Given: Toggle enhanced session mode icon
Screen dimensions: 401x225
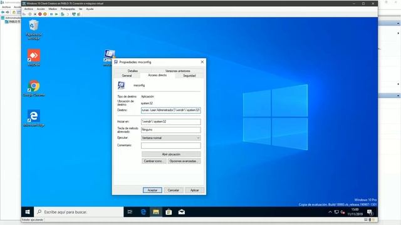Looking at the screenshot, I should pos(74,14).
